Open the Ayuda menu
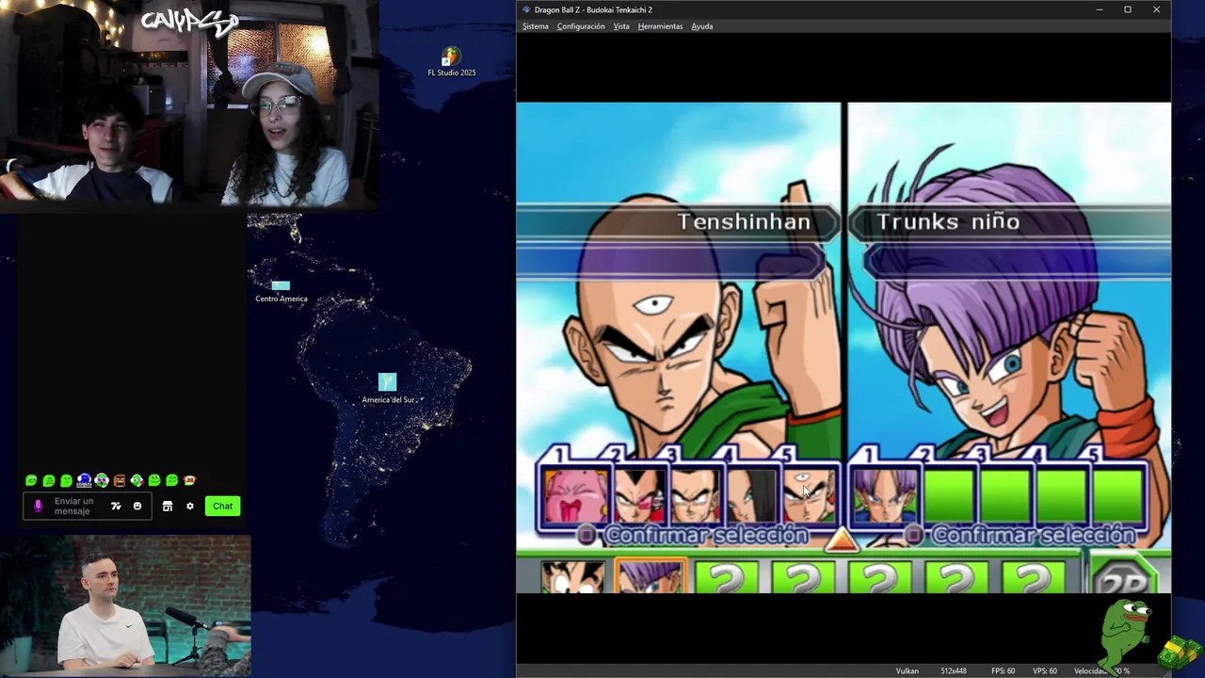1205x678 pixels. [702, 26]
